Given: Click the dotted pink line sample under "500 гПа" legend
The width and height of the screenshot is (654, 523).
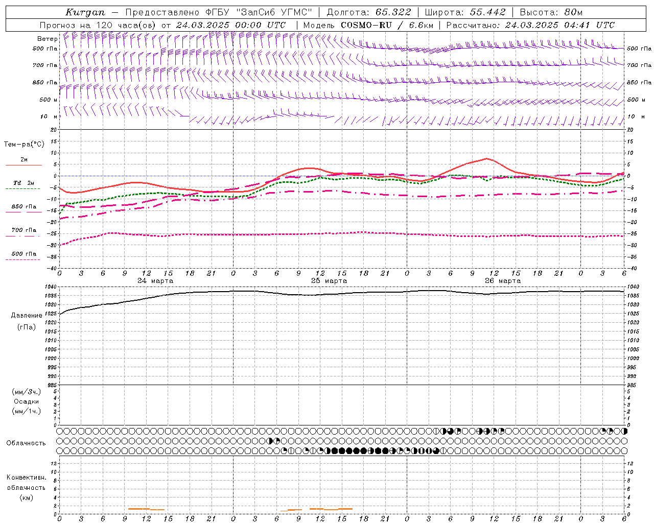Looking at the screenshot, I should [22, 259].
